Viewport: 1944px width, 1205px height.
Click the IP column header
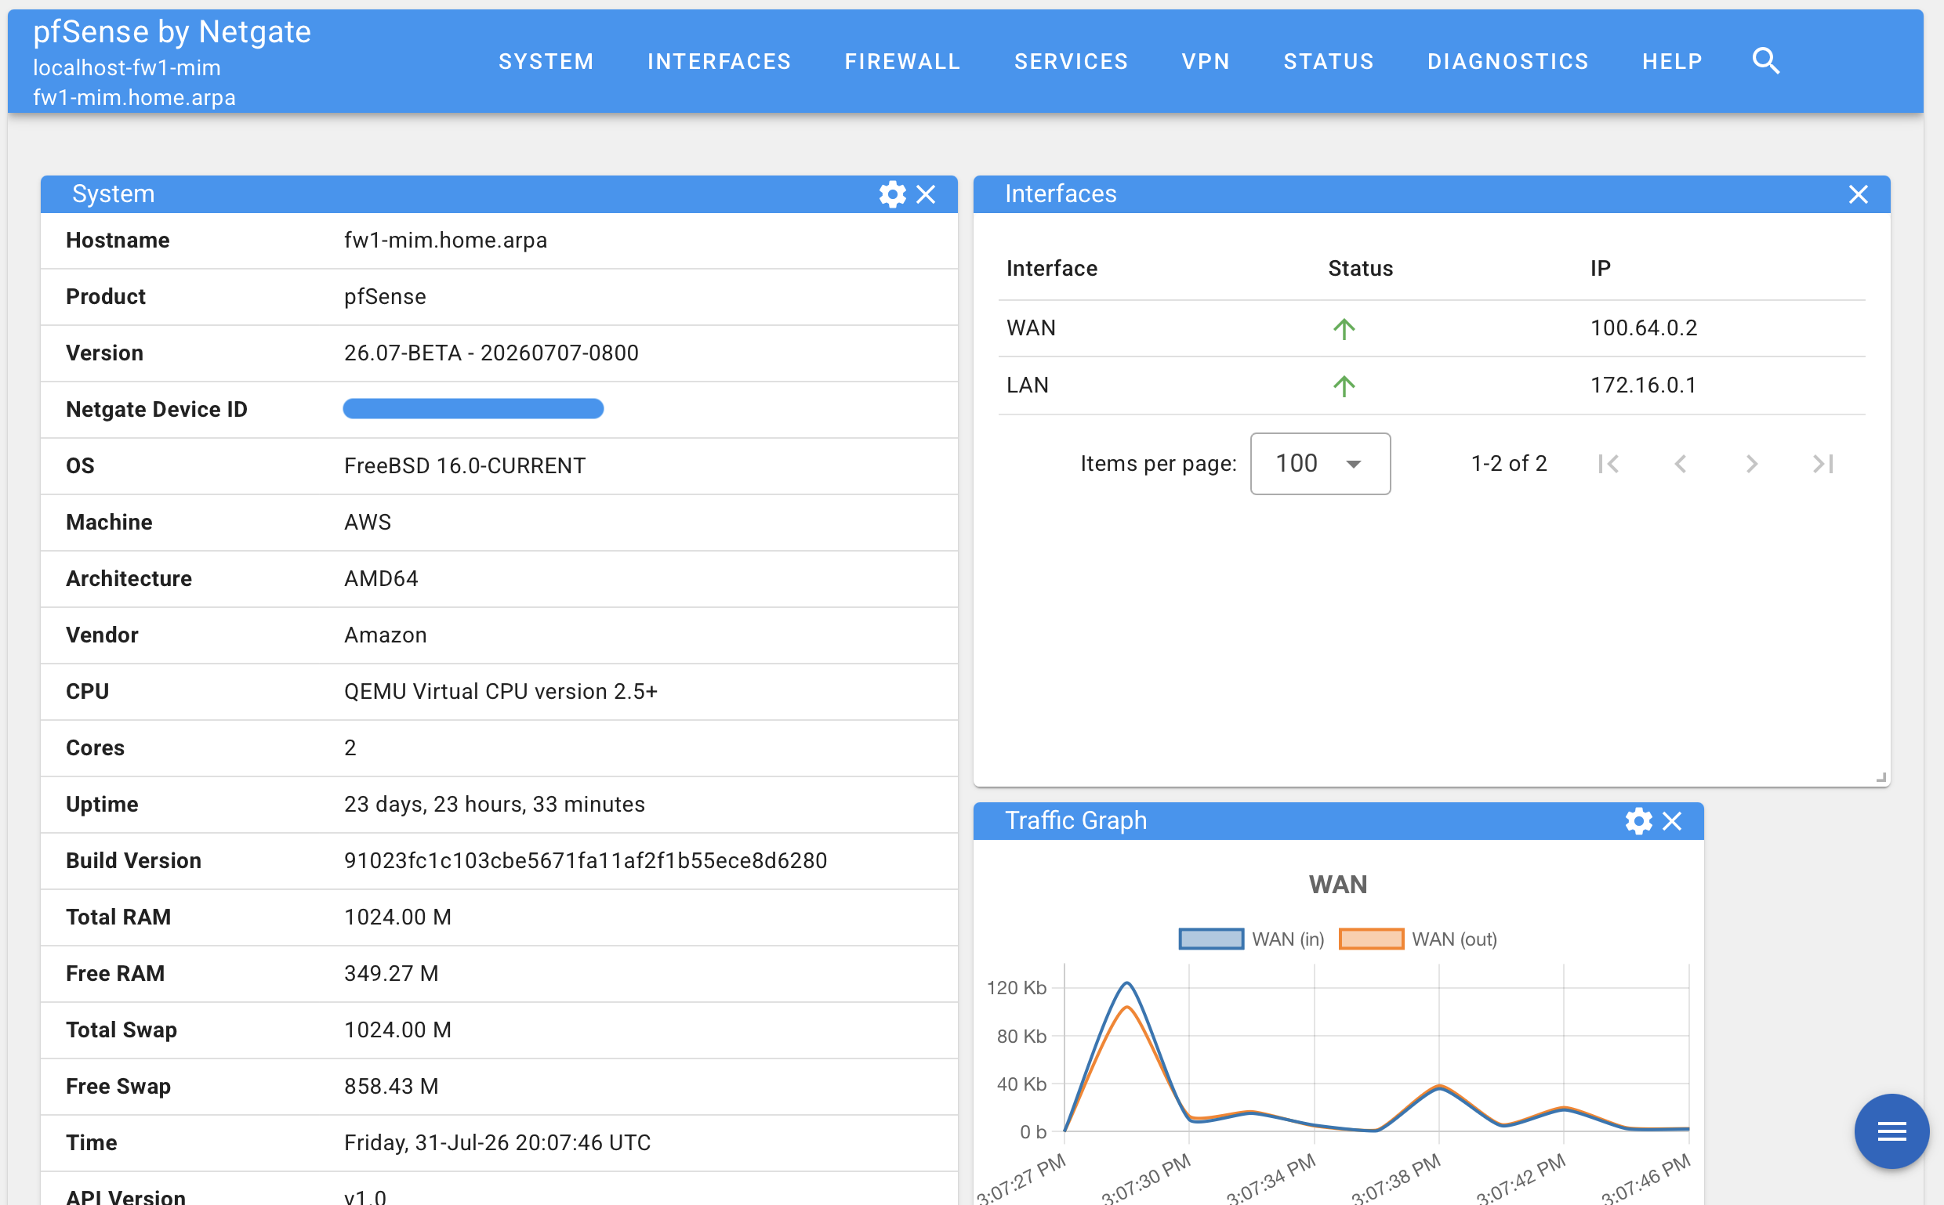pos(1601,269)
